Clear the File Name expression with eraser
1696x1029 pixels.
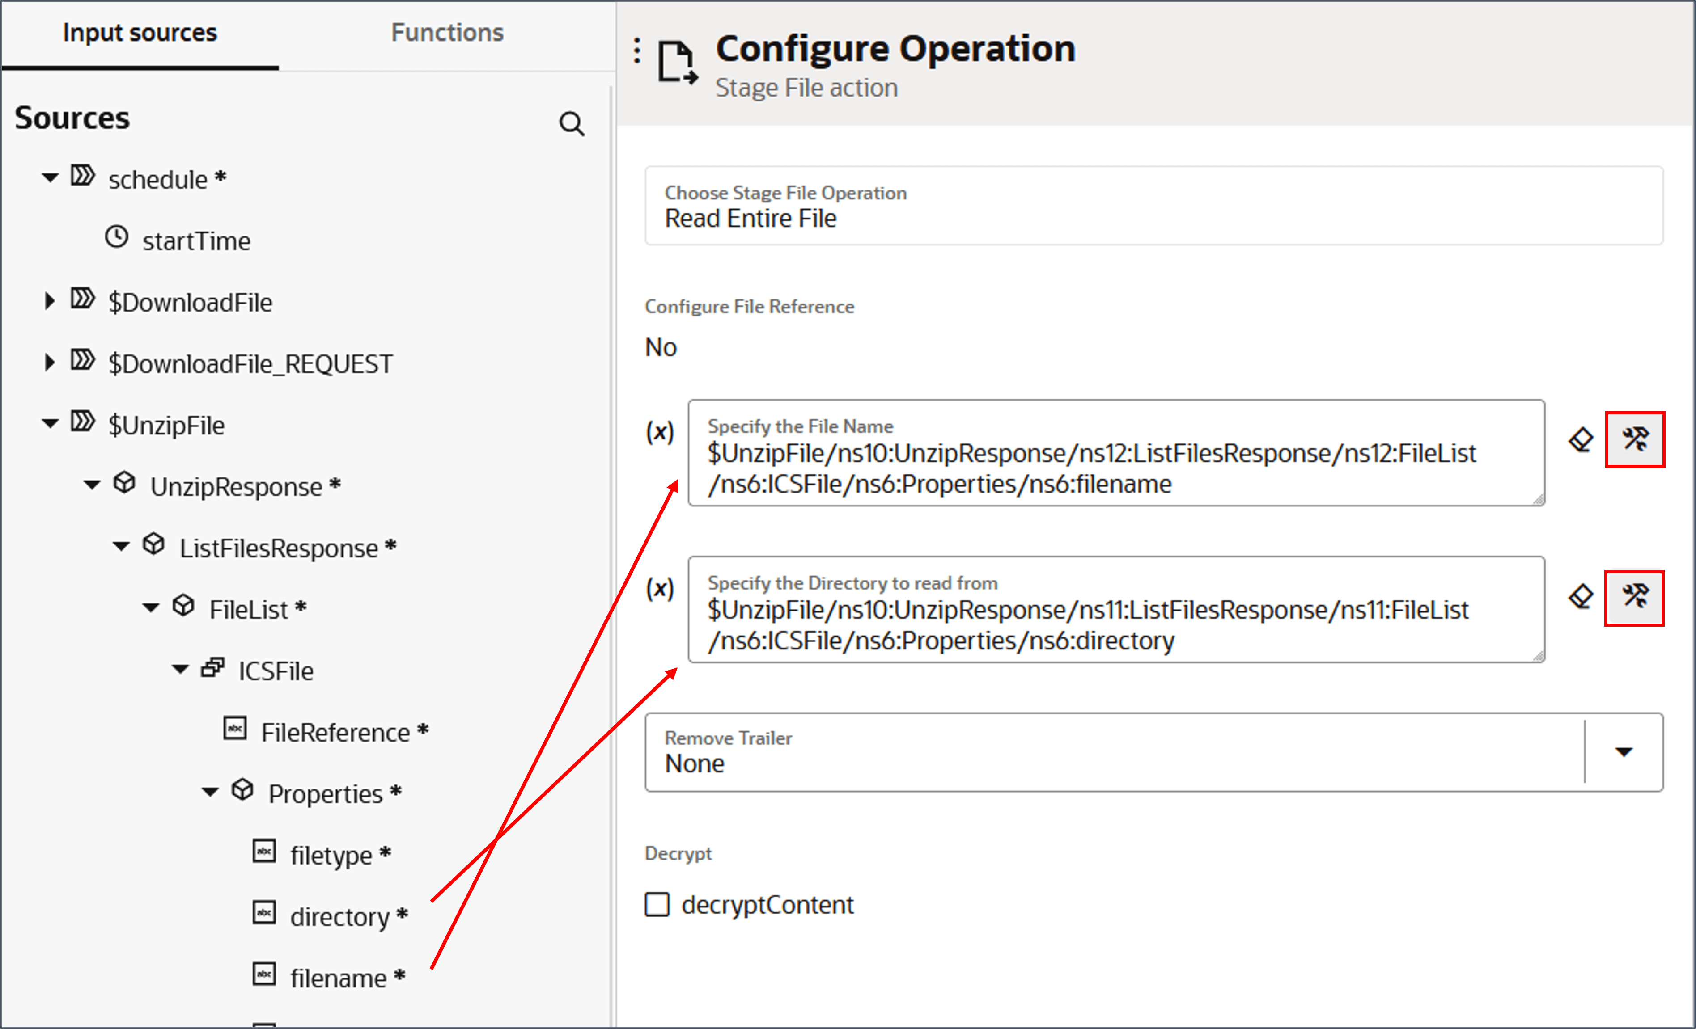(1580, 439)
